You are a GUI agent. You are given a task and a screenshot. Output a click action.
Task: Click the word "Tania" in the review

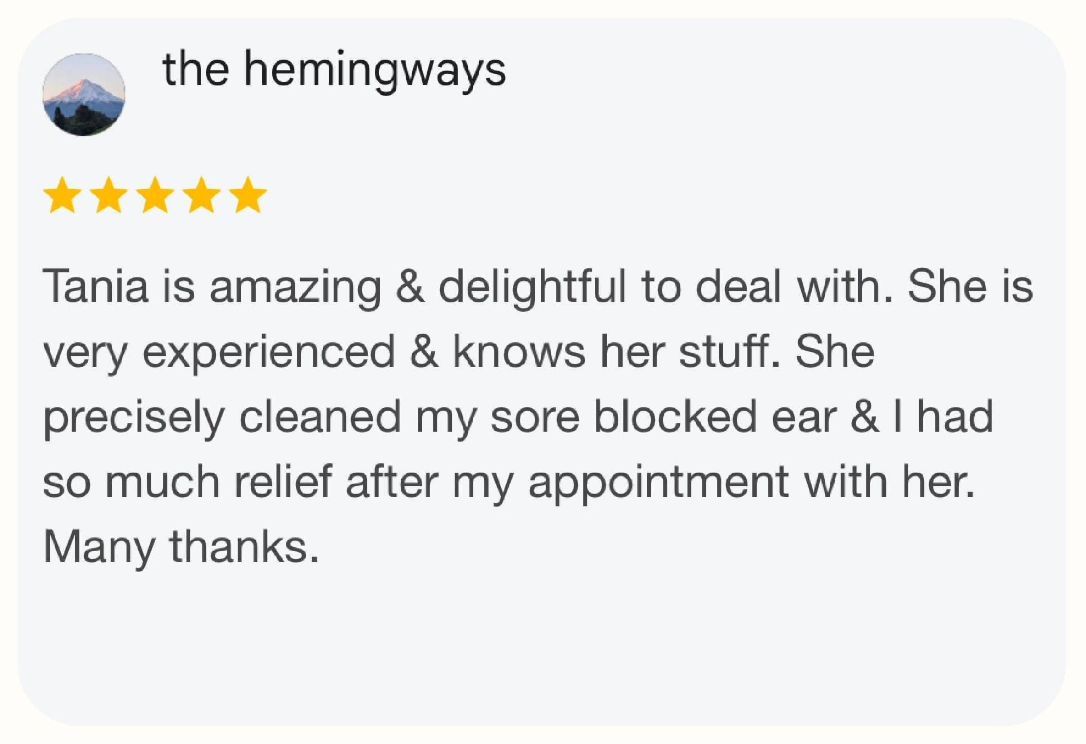tap(95, 286)
